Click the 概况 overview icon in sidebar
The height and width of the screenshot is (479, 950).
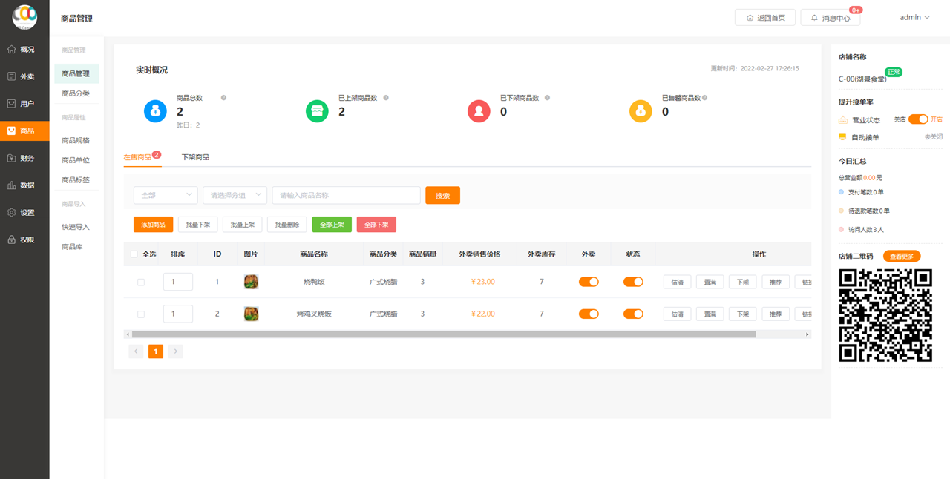coord(12,50)
